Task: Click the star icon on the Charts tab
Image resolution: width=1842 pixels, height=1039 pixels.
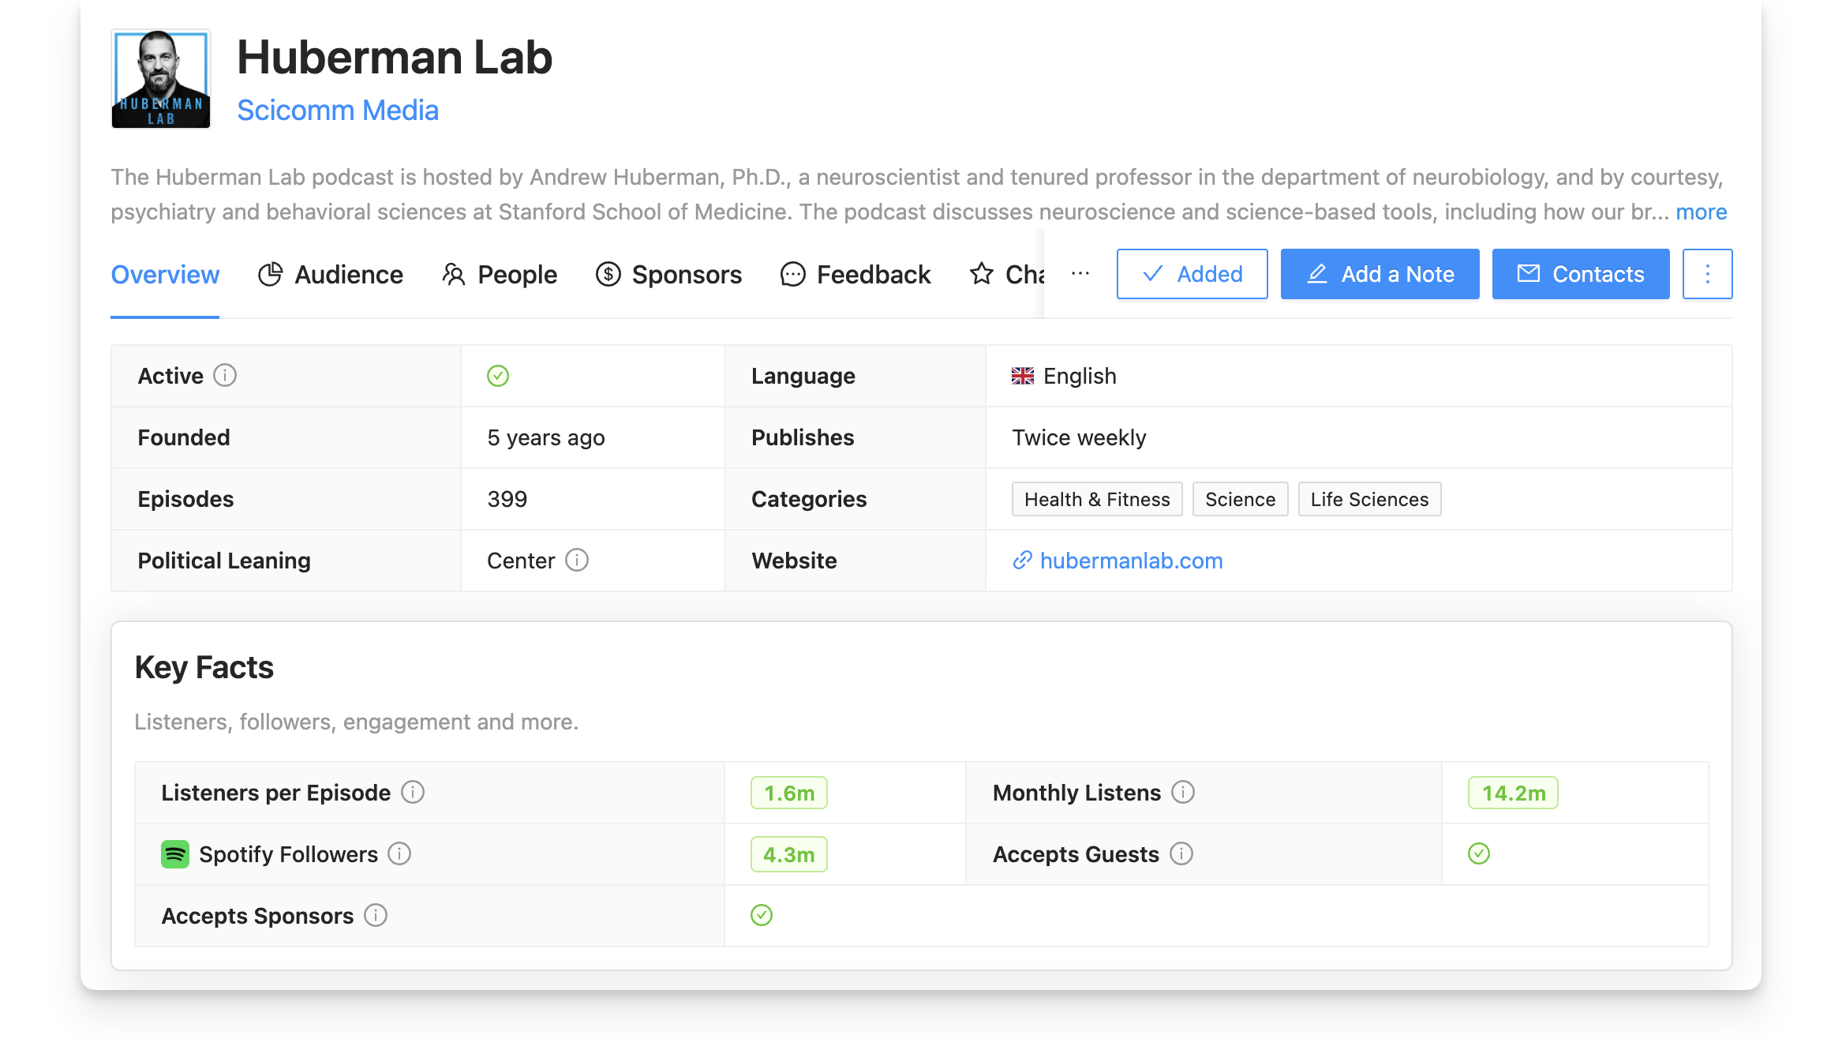Action: point(981,274)
